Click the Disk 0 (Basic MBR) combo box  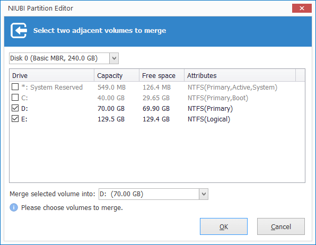coord(64,58)
